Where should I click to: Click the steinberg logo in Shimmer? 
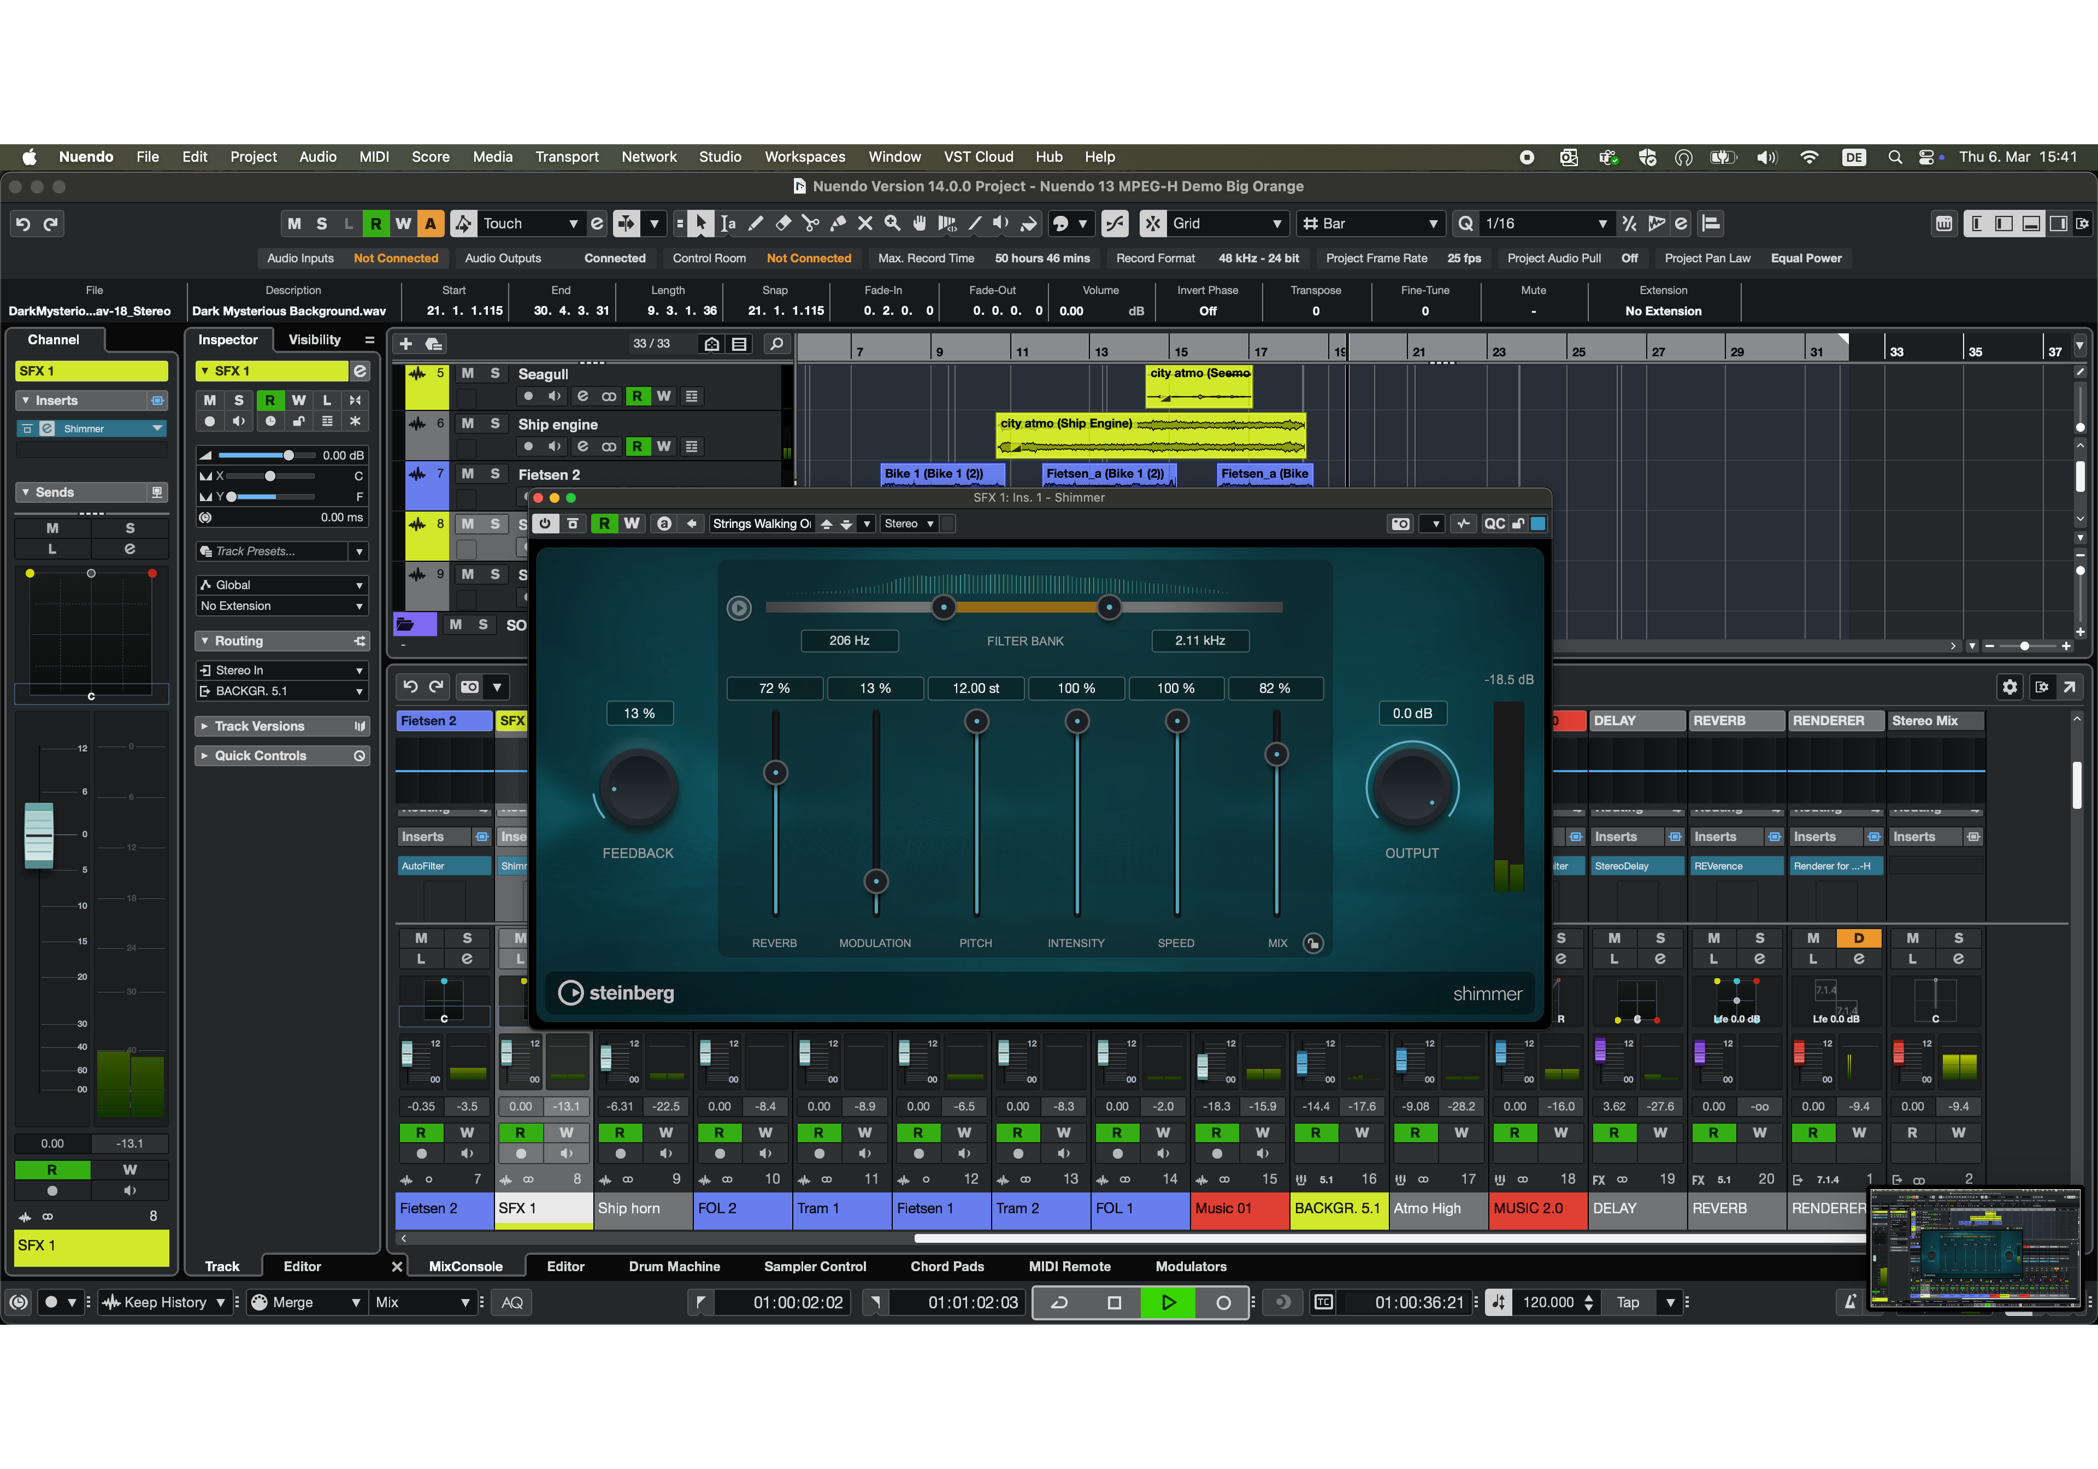click(617, 993)
